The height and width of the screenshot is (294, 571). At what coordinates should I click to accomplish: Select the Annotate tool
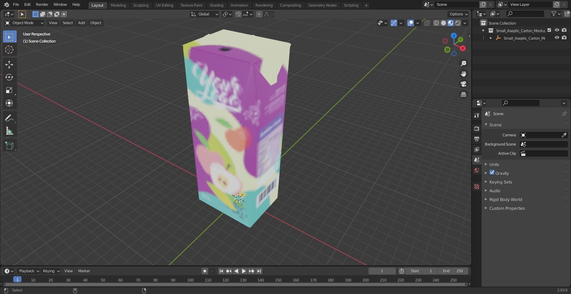coord(9,118)
